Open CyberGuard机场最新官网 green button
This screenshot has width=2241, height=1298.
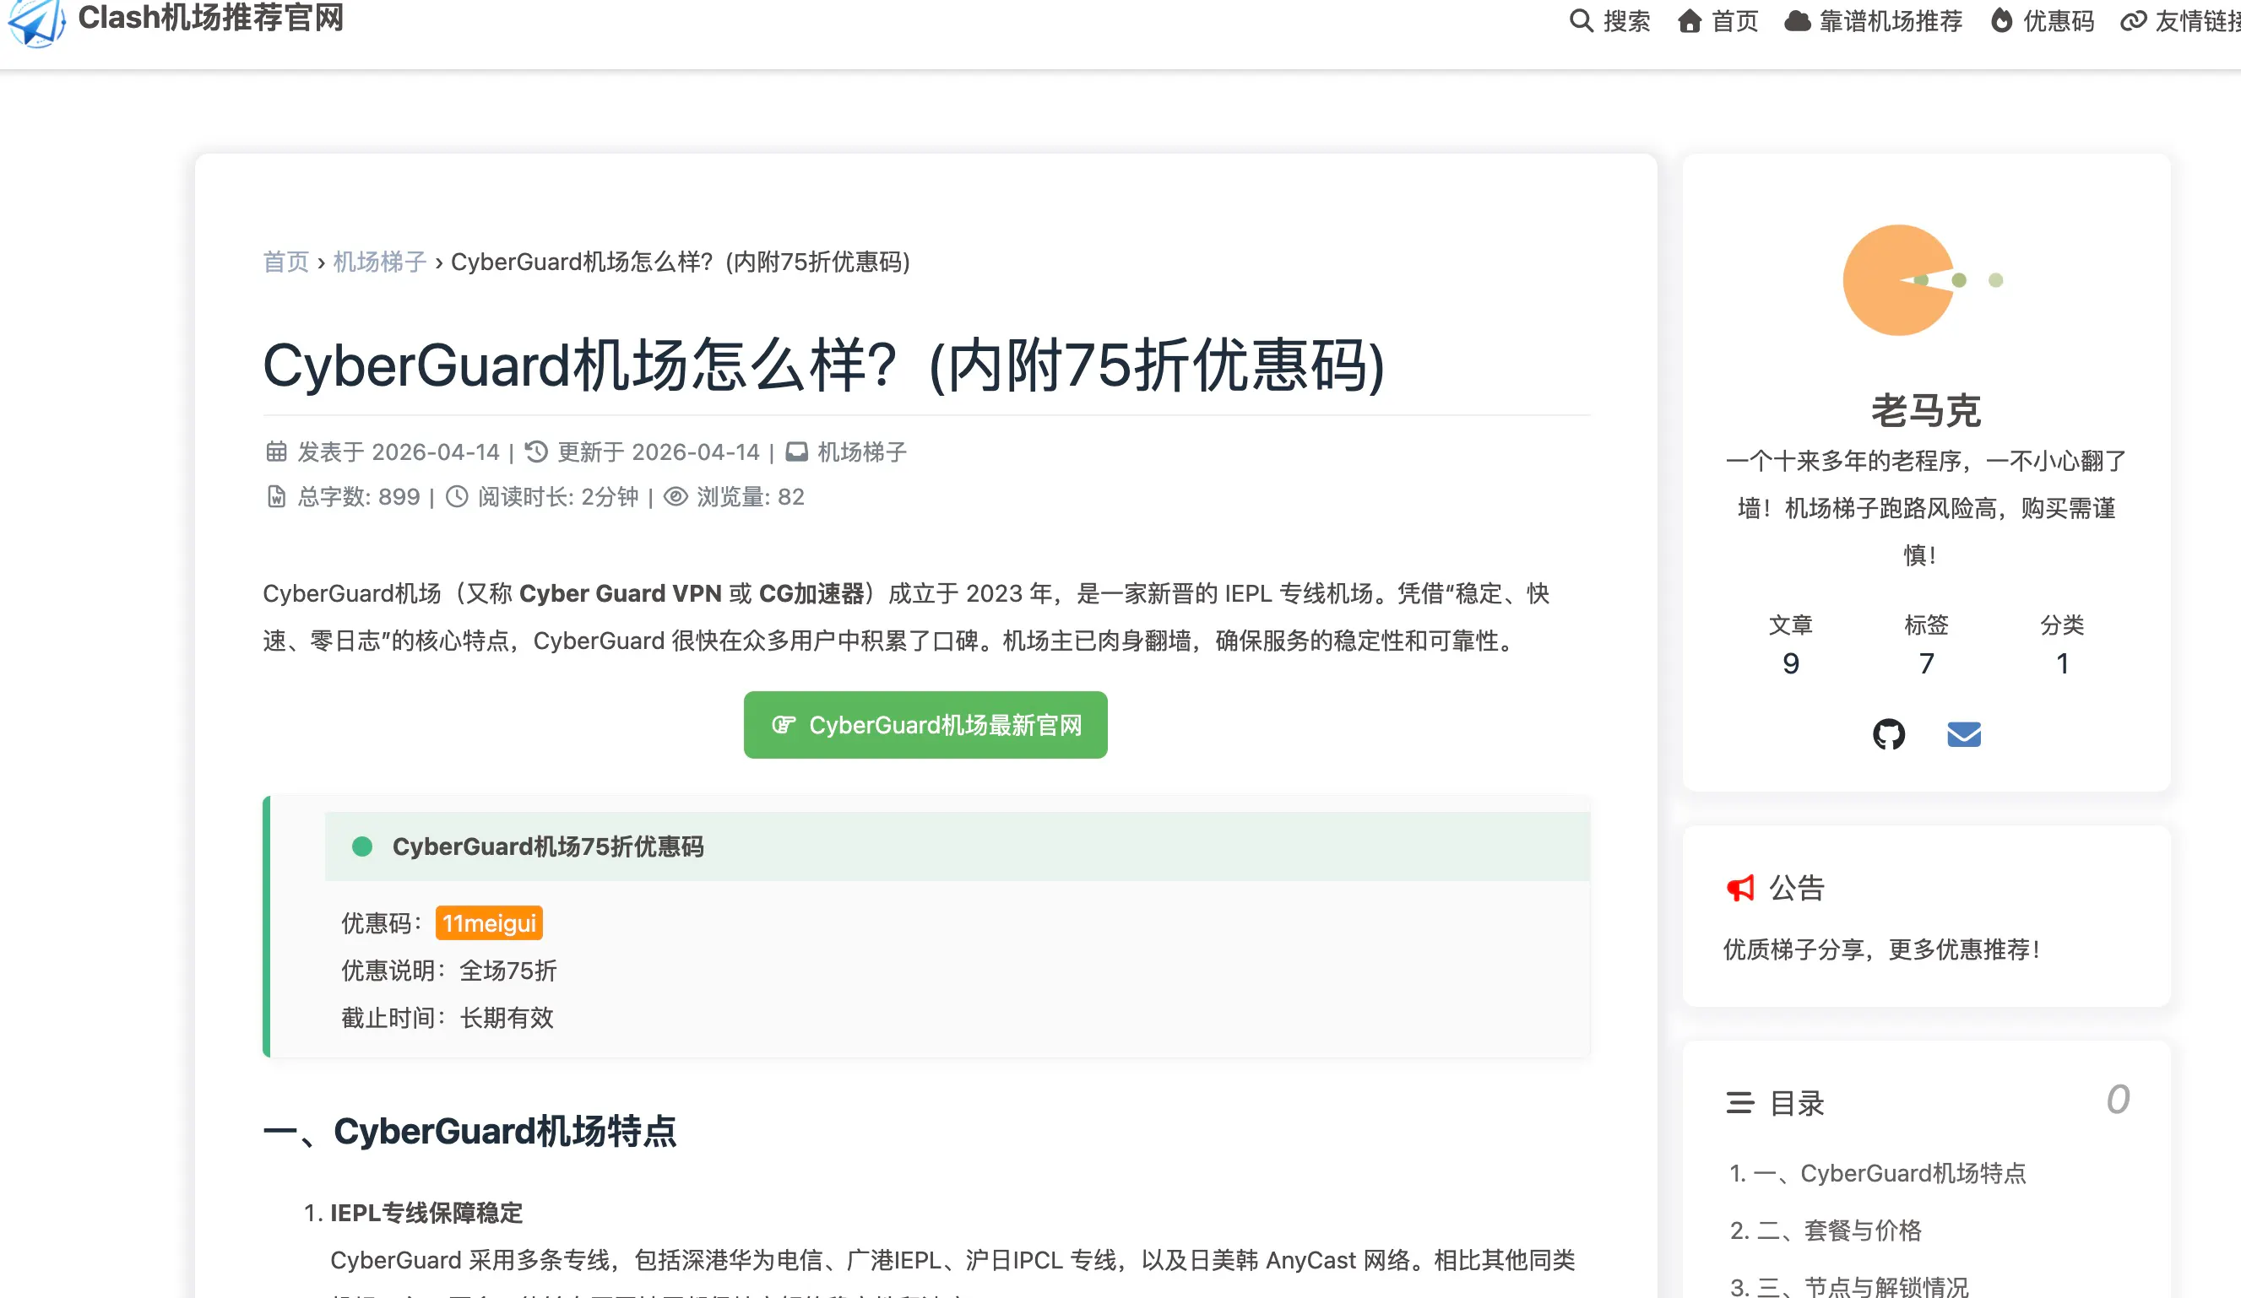pyautogui.click(x=925, y=725)
